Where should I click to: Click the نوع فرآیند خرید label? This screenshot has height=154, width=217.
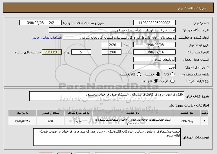tap(198, 81)
